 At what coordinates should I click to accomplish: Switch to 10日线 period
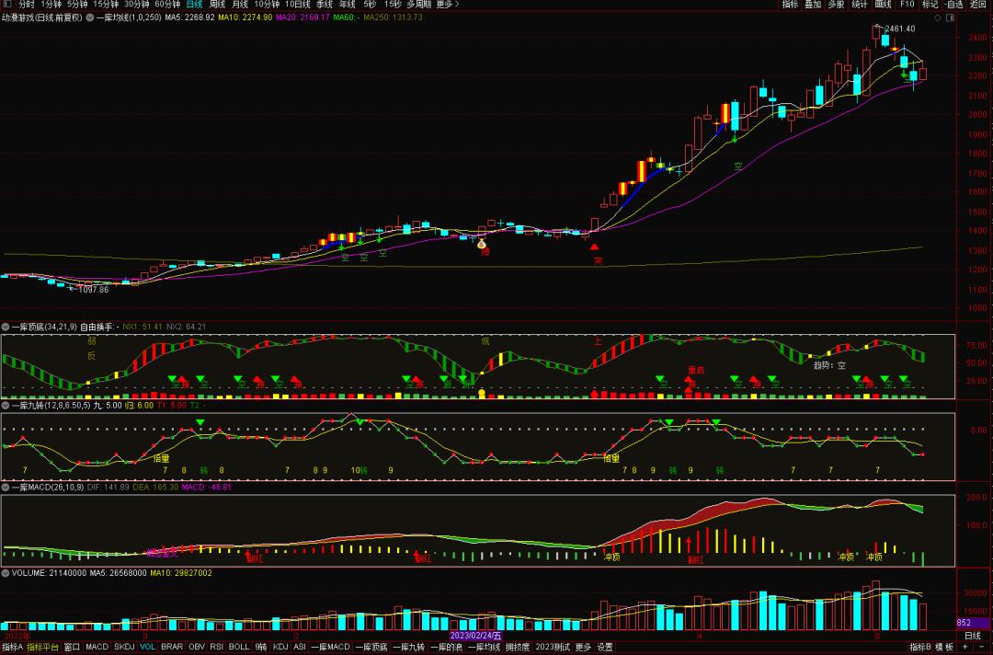[298, 4]
